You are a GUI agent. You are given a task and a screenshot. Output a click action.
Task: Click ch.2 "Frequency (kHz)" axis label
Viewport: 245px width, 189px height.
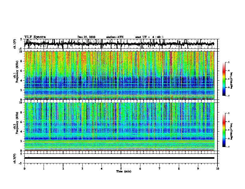click(x=17, y=123)
